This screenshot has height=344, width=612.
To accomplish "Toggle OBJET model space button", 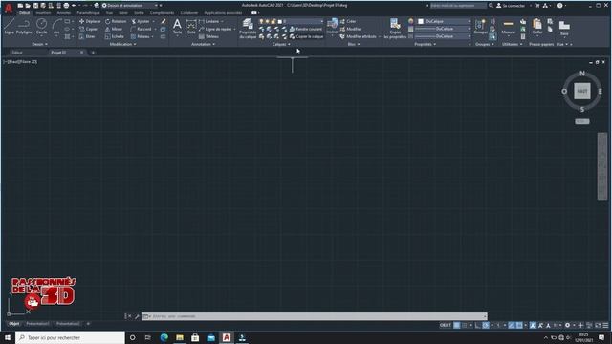I will click(446, 325).
